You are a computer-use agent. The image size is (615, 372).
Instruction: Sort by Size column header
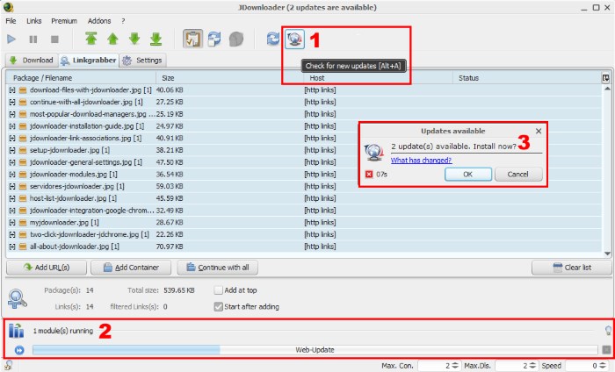[229, 78]
